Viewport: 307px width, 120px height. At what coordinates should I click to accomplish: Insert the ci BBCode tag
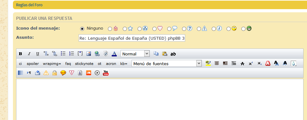(21, 64)
